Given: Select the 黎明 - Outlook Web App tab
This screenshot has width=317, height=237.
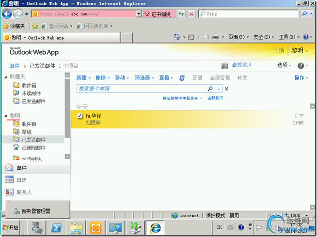Looking at the screenshot, I should [x=62, y=38].
